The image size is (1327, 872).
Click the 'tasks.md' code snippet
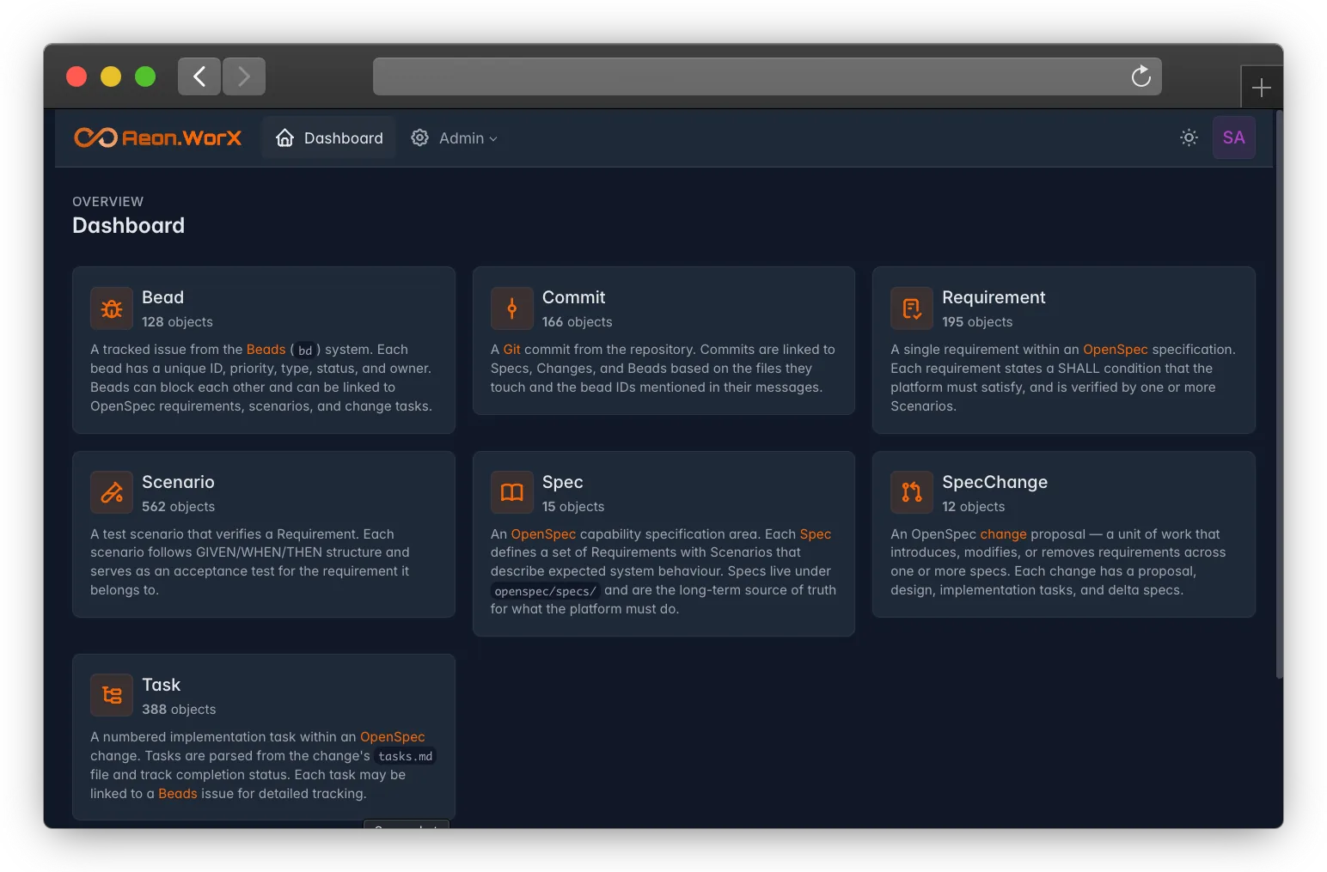[405, 757]
